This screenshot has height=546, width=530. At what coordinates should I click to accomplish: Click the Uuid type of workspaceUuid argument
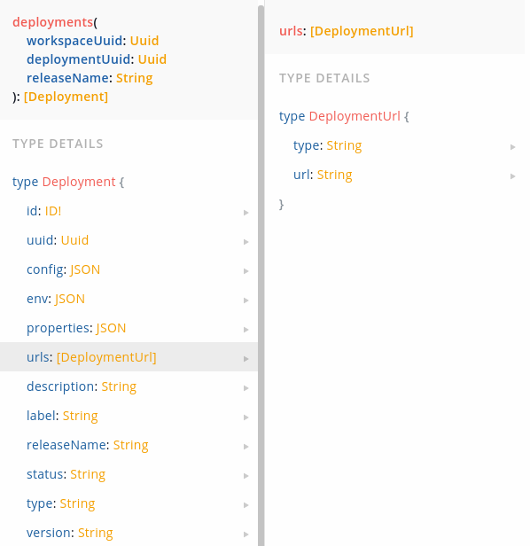coord(144,41)
